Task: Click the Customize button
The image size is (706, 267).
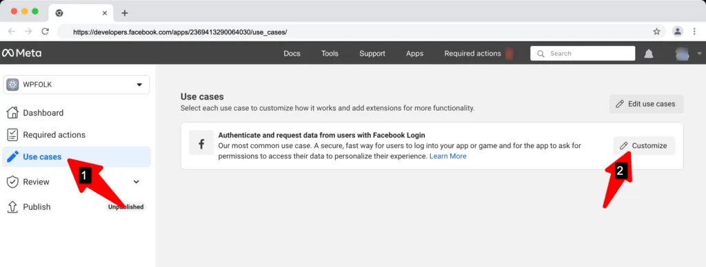Action: tap(644, 146)
